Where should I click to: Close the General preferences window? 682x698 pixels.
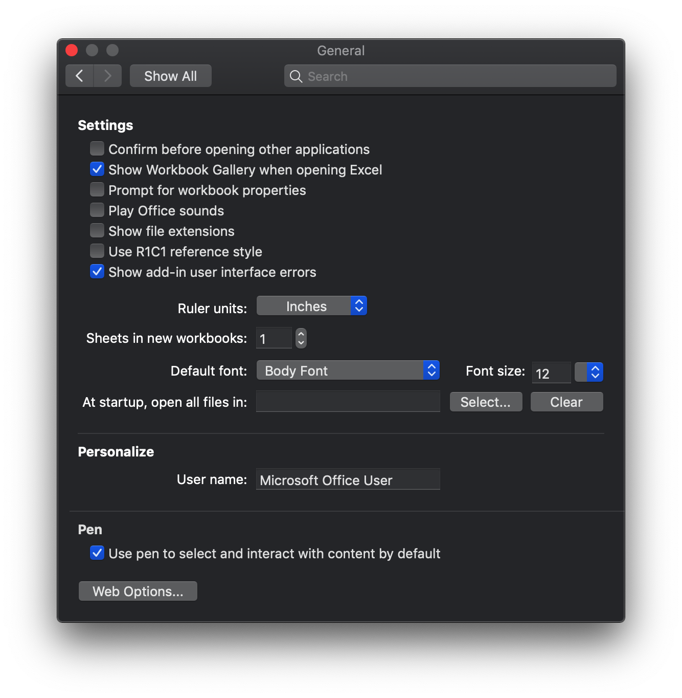72,50
